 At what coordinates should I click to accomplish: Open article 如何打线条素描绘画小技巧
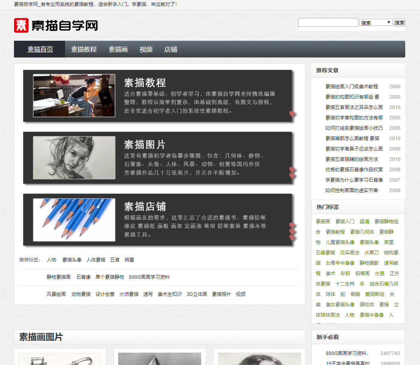(354, 128)
